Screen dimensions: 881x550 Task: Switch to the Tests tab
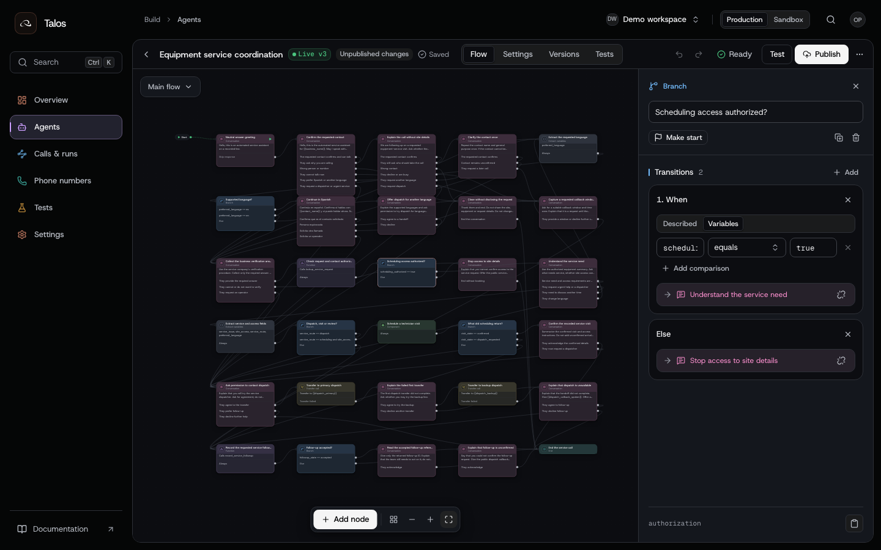coord(604,54)
